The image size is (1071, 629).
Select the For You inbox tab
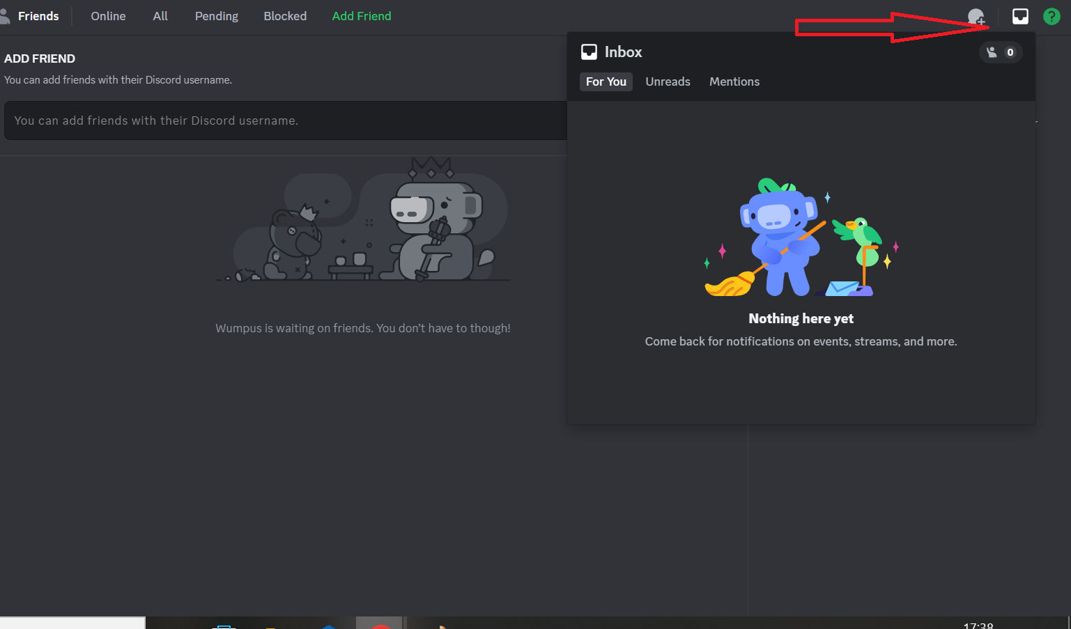pyautogui.click(x=606, y=81)
